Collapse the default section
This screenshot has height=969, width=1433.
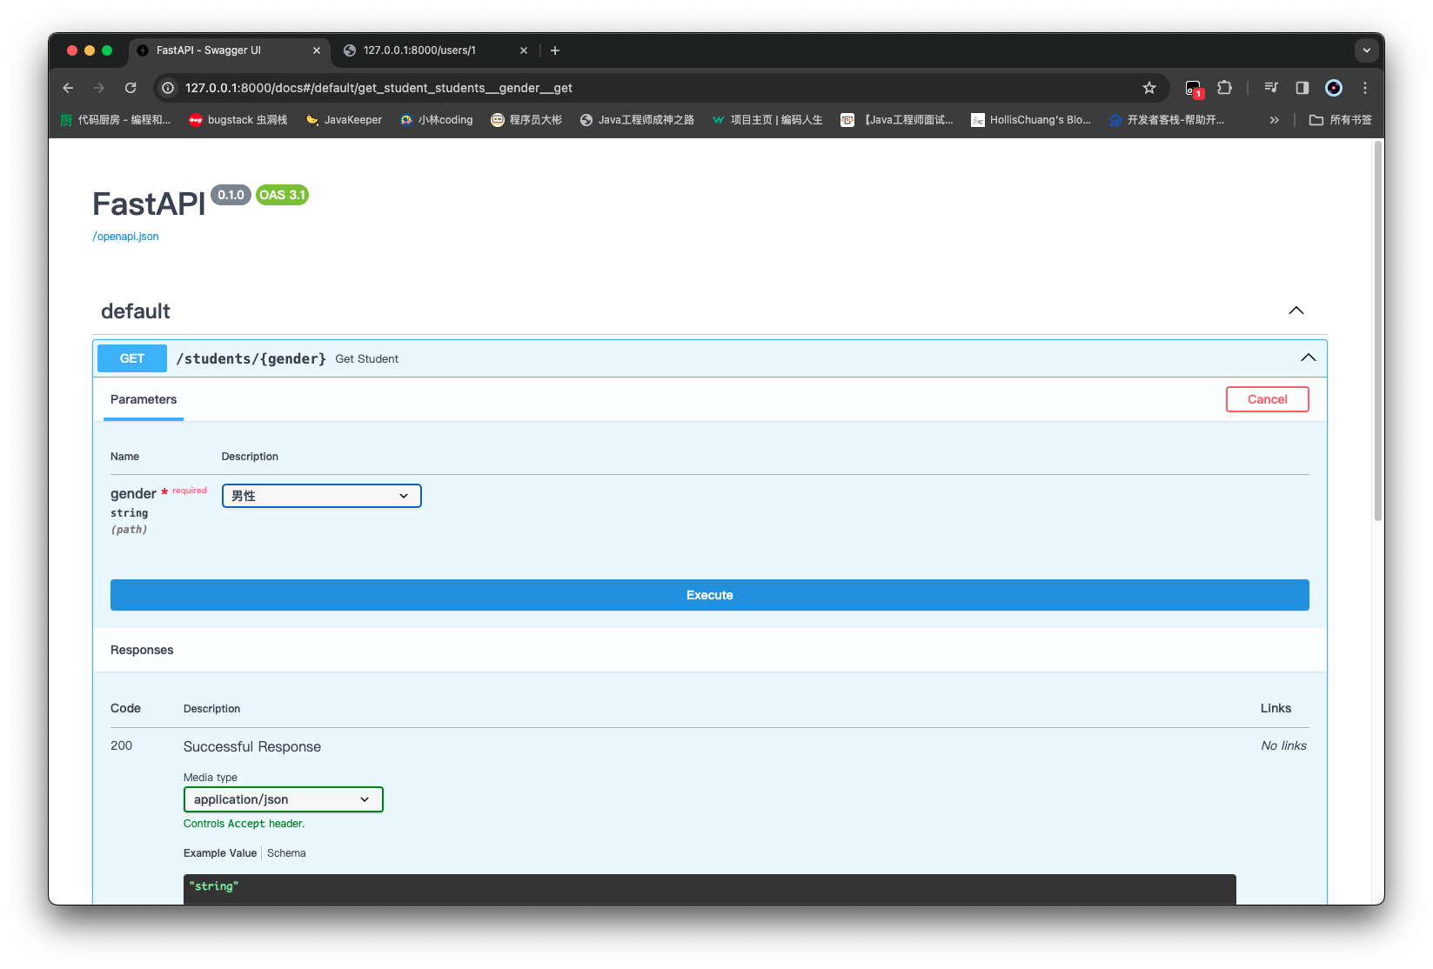pyautogui.click(x=1296, y=311)
